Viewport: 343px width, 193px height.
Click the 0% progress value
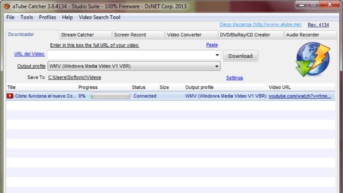(82, 96)
